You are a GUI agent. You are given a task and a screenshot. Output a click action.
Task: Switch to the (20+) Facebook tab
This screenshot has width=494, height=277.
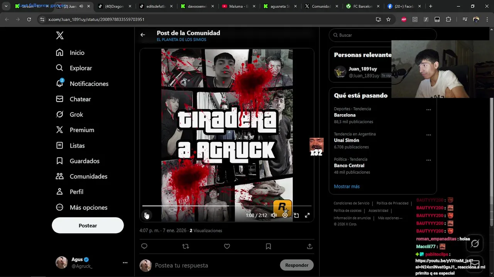[405, 6]
